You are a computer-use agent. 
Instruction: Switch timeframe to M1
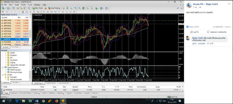tap(44, 12)
